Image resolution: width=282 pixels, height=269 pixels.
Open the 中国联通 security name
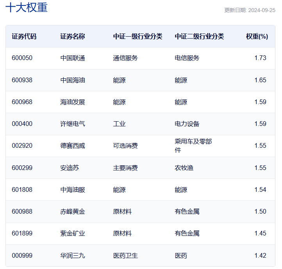73,58
